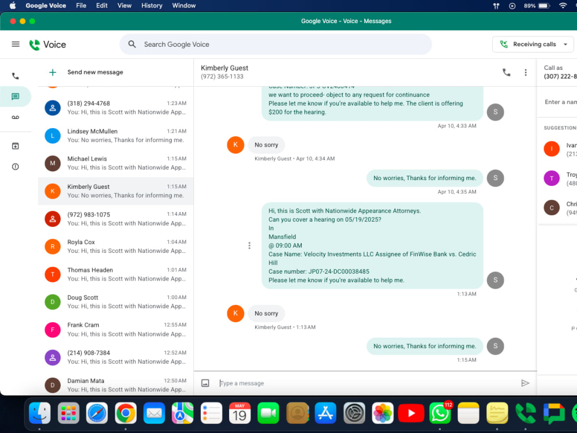Open Apple menu in menu bar
Viewport: 577px width, 433px height.
pos(13,6)
